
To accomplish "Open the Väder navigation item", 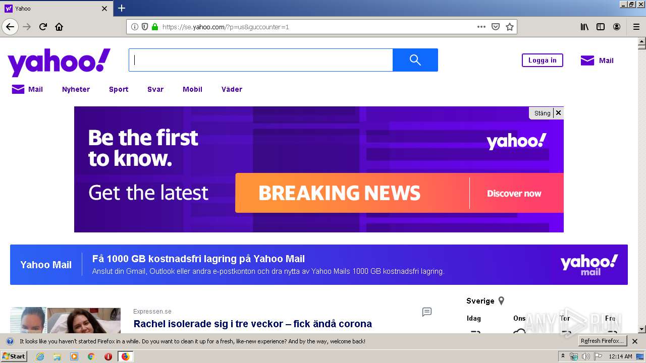I will click(x=232, y=89).
